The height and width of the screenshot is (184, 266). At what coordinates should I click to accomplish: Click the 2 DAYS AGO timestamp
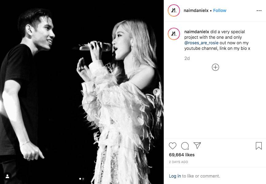coord(178,162)
